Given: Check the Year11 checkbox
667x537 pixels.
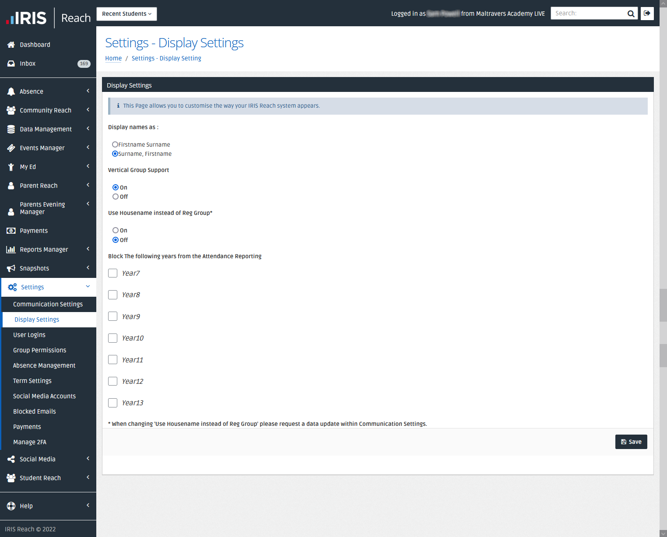Looking at the screenshot, I should (112, 359).
